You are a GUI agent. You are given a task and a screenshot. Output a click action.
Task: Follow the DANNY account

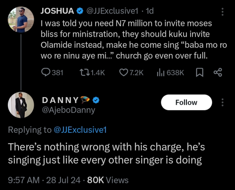pos(186,102)
